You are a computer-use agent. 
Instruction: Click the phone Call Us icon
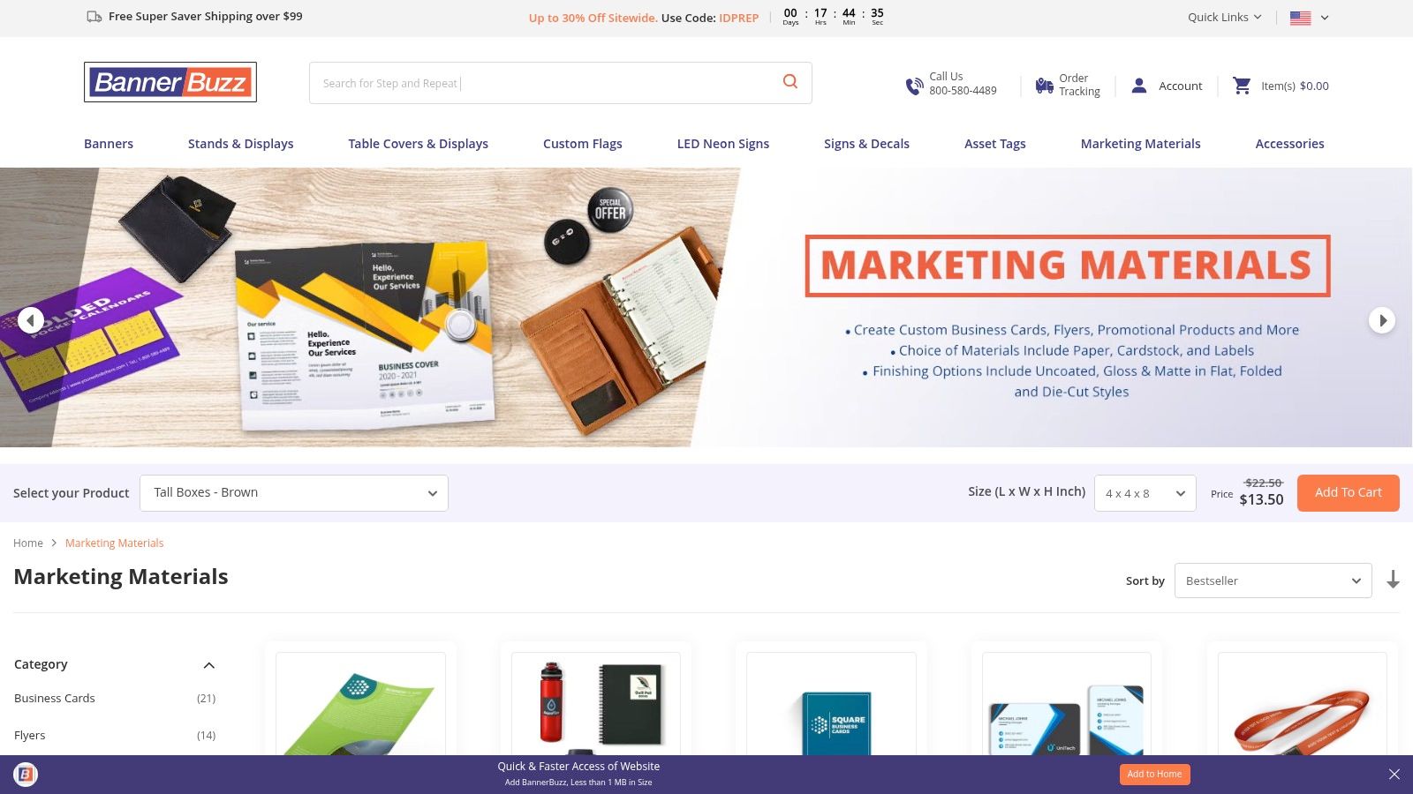[x=914, y=86]
